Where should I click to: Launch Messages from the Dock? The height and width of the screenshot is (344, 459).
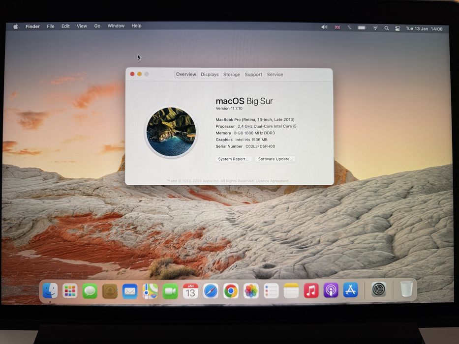(x=90, y=291)
